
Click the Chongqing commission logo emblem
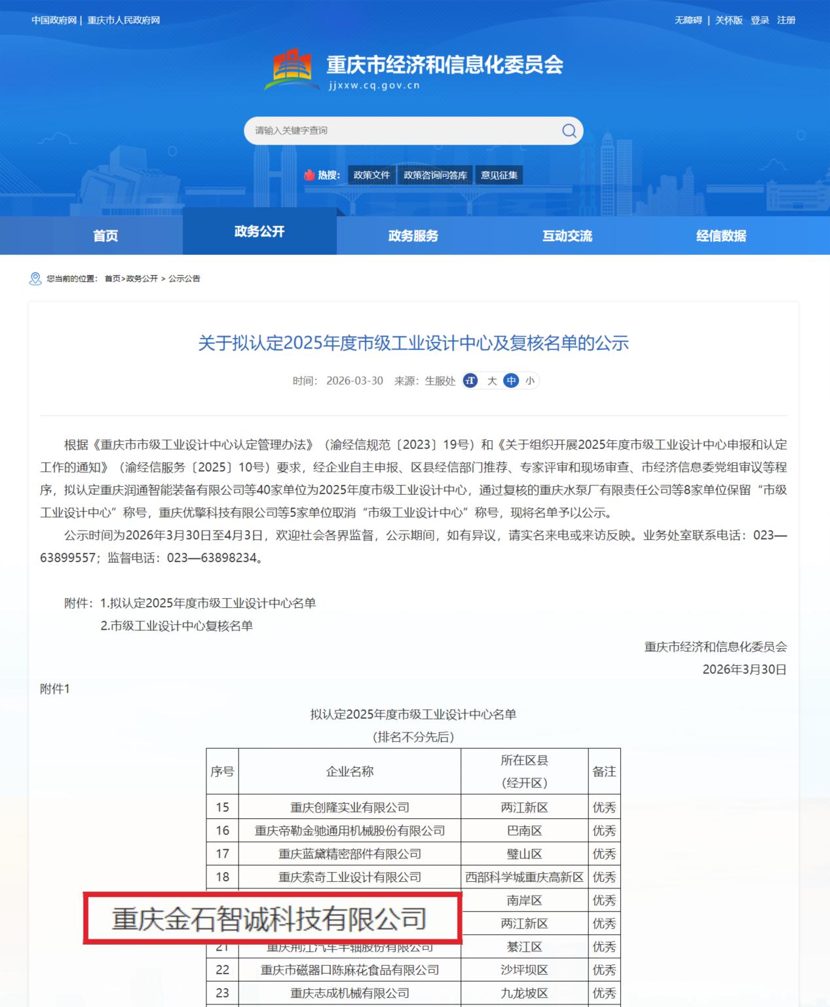click(292, 69)
